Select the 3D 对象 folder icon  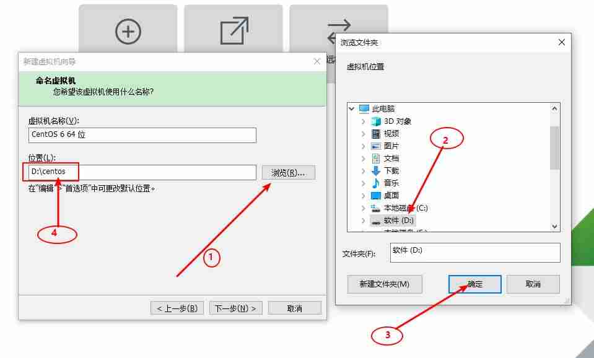(x=376, y=121)
